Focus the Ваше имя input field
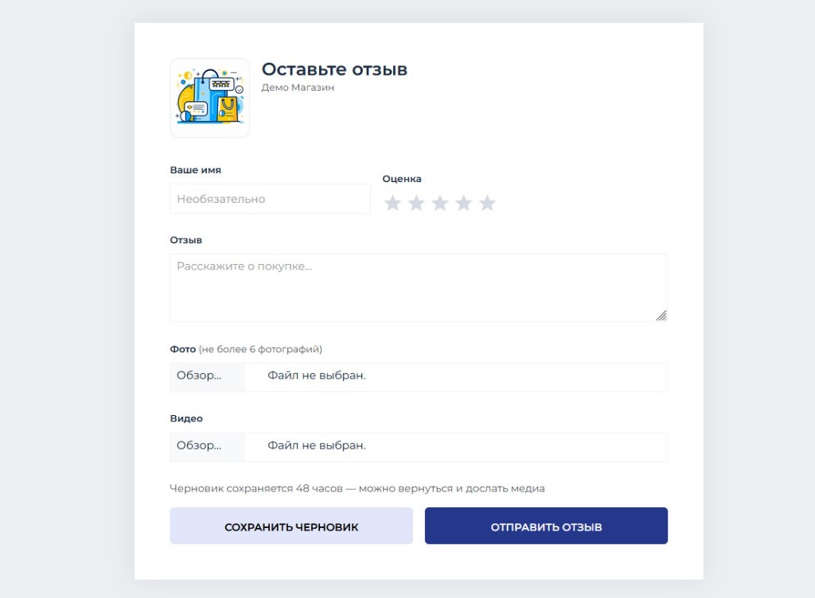This screenshot has height=598, width=815. tap(271, 199)
